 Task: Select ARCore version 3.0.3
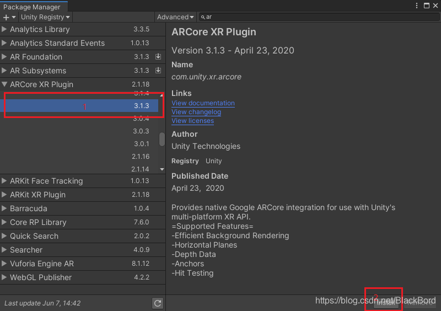(x=79, y=131)
